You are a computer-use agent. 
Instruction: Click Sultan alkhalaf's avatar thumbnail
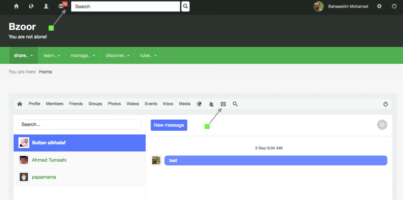(x=24, y=143)
